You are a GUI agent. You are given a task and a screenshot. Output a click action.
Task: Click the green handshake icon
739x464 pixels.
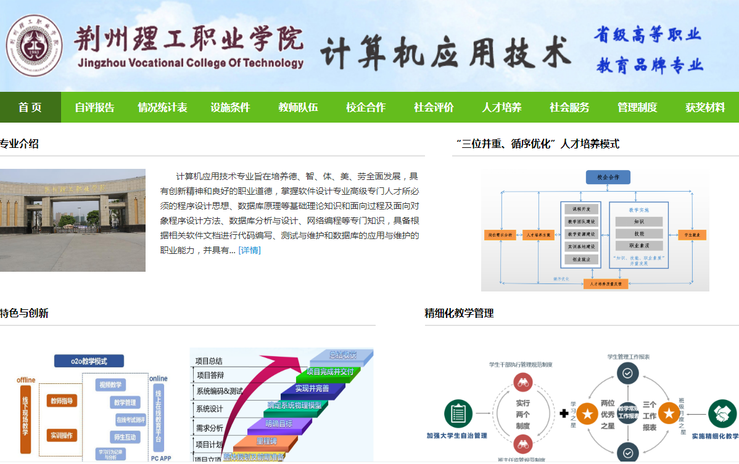[x=722, y=413]
